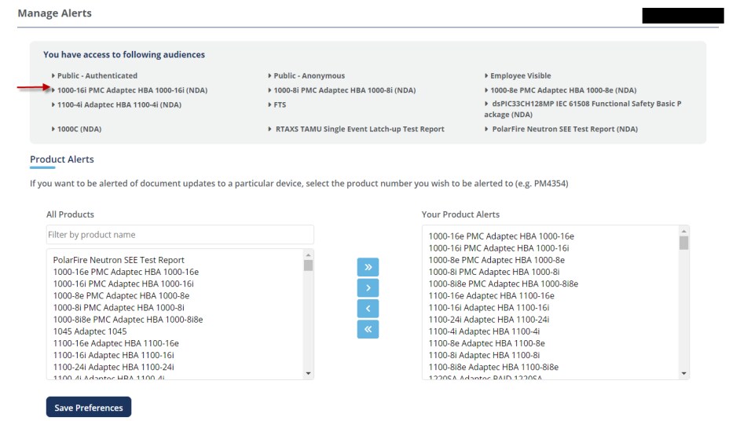Click scroll up arrow in All Products list
The image size is (729, 421).
pos(308,255)
